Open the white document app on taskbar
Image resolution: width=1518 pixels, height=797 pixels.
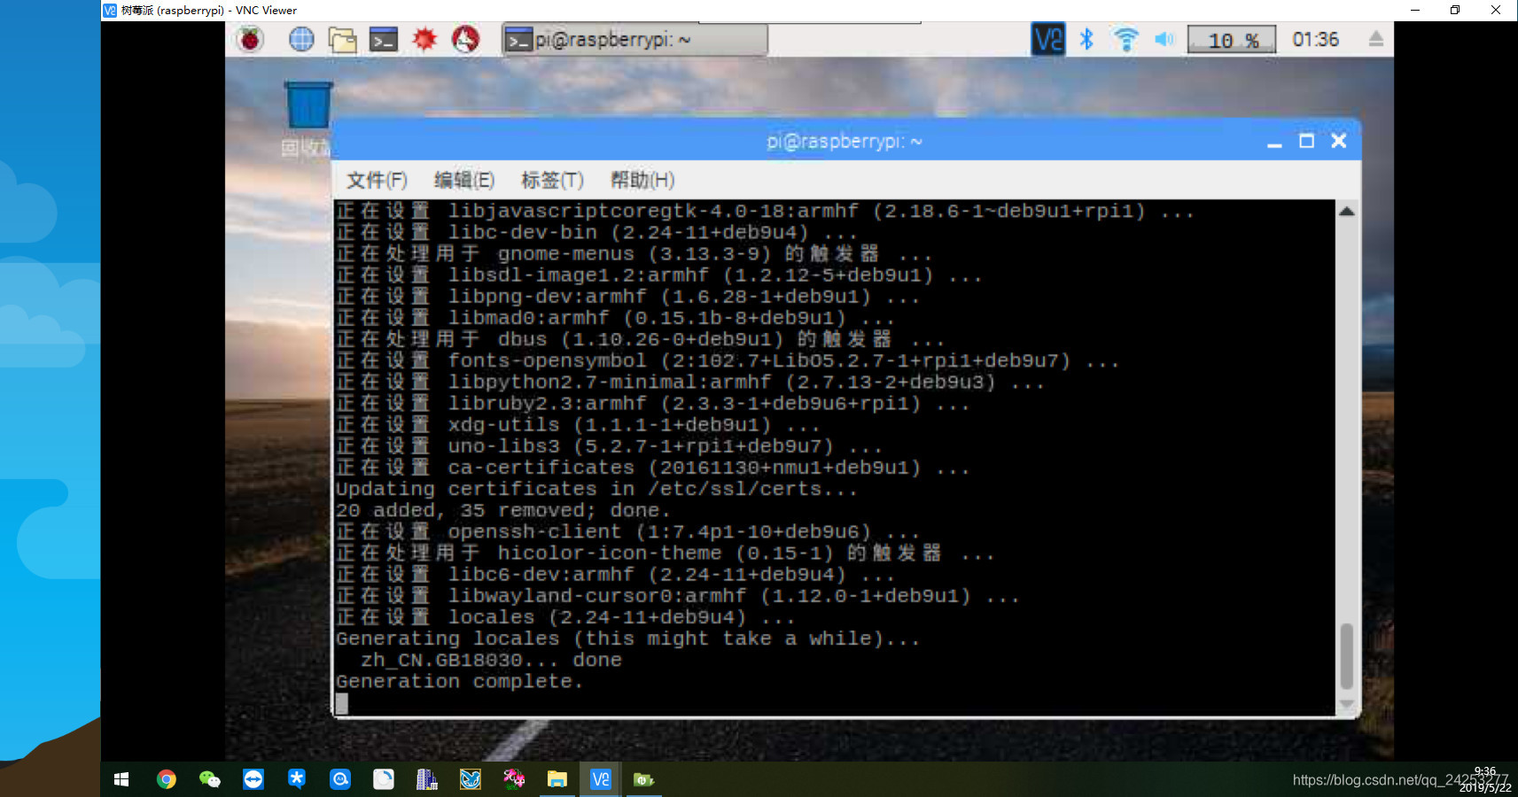384,779
